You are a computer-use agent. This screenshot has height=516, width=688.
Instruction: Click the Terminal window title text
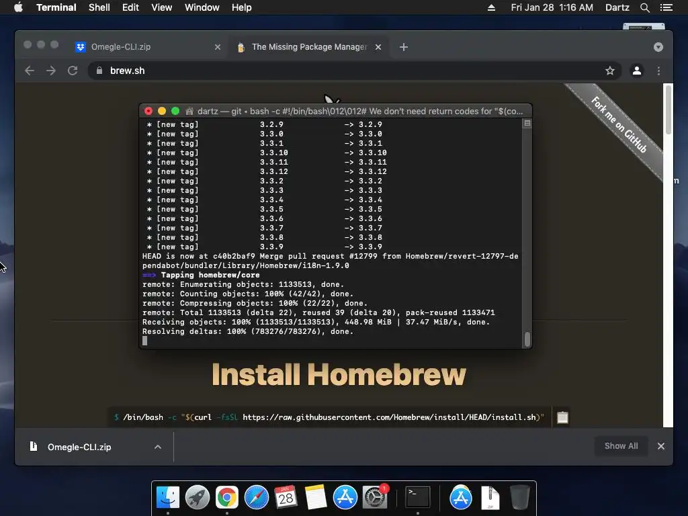click(x=360, y=111)
